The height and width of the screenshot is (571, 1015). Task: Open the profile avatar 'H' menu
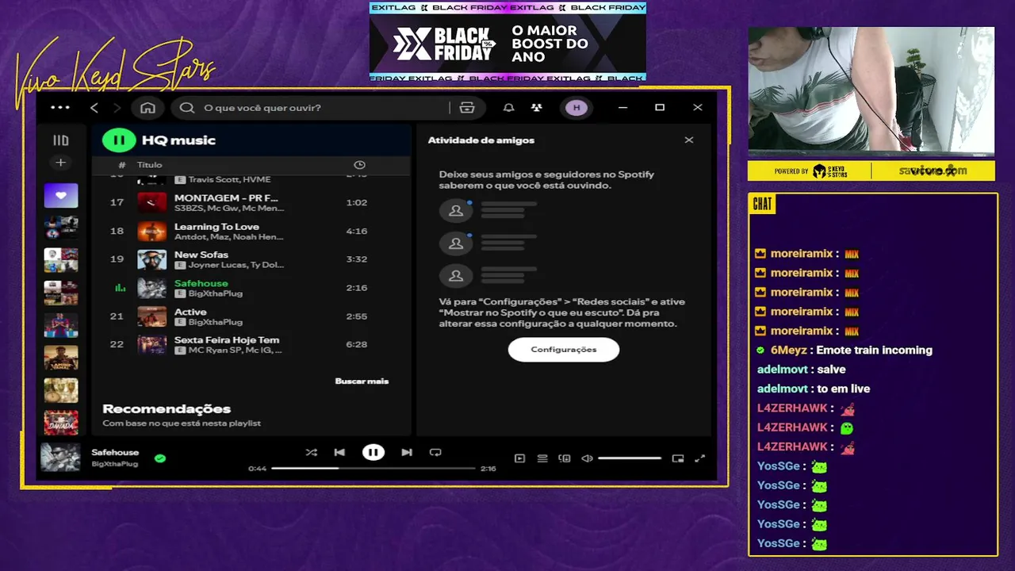[576, 108]
